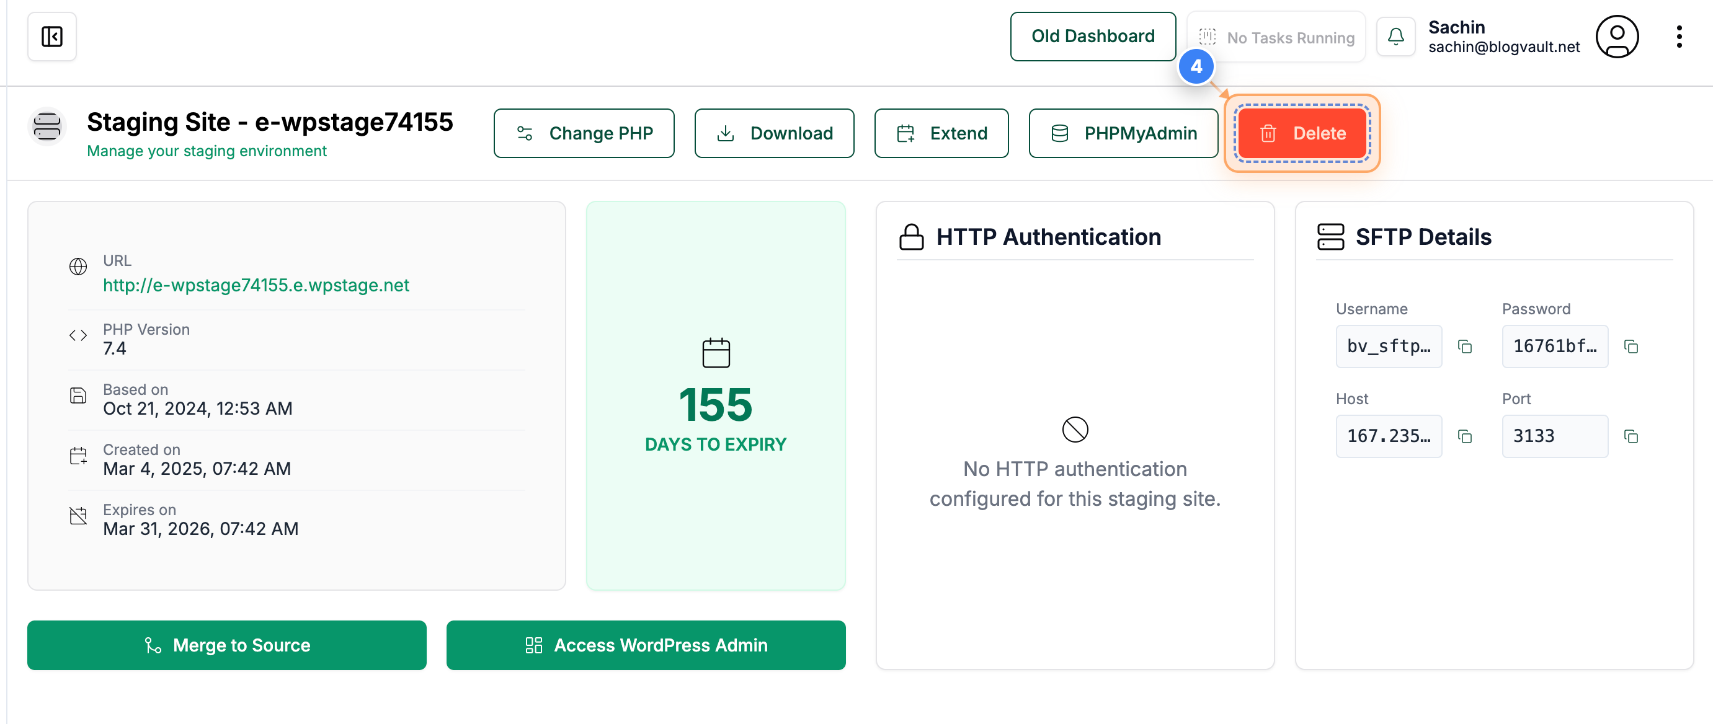The width and height of the screenshot is (1713, 724).
Task: Click the sachin@blogvault.net email text
Action: click(x=1503, y=47)
